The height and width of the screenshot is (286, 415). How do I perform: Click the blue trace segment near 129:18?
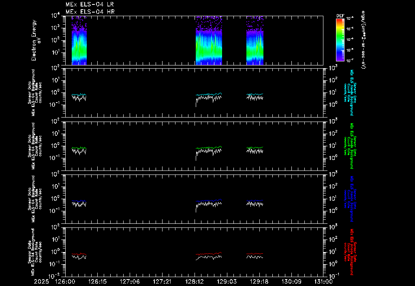[255, 200]
